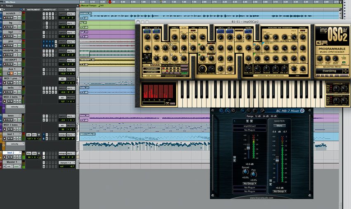This screenshot has width=351, height=209.
Task: Select the Inst 2 track name
Action: point(11,153)
